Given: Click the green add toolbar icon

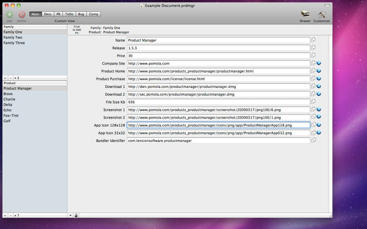Looking at the screenshot, I should tap(10, 15).
